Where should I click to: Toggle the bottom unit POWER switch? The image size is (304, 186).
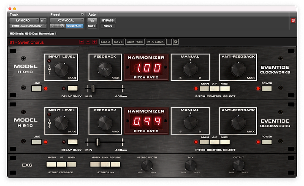(267, 142)
